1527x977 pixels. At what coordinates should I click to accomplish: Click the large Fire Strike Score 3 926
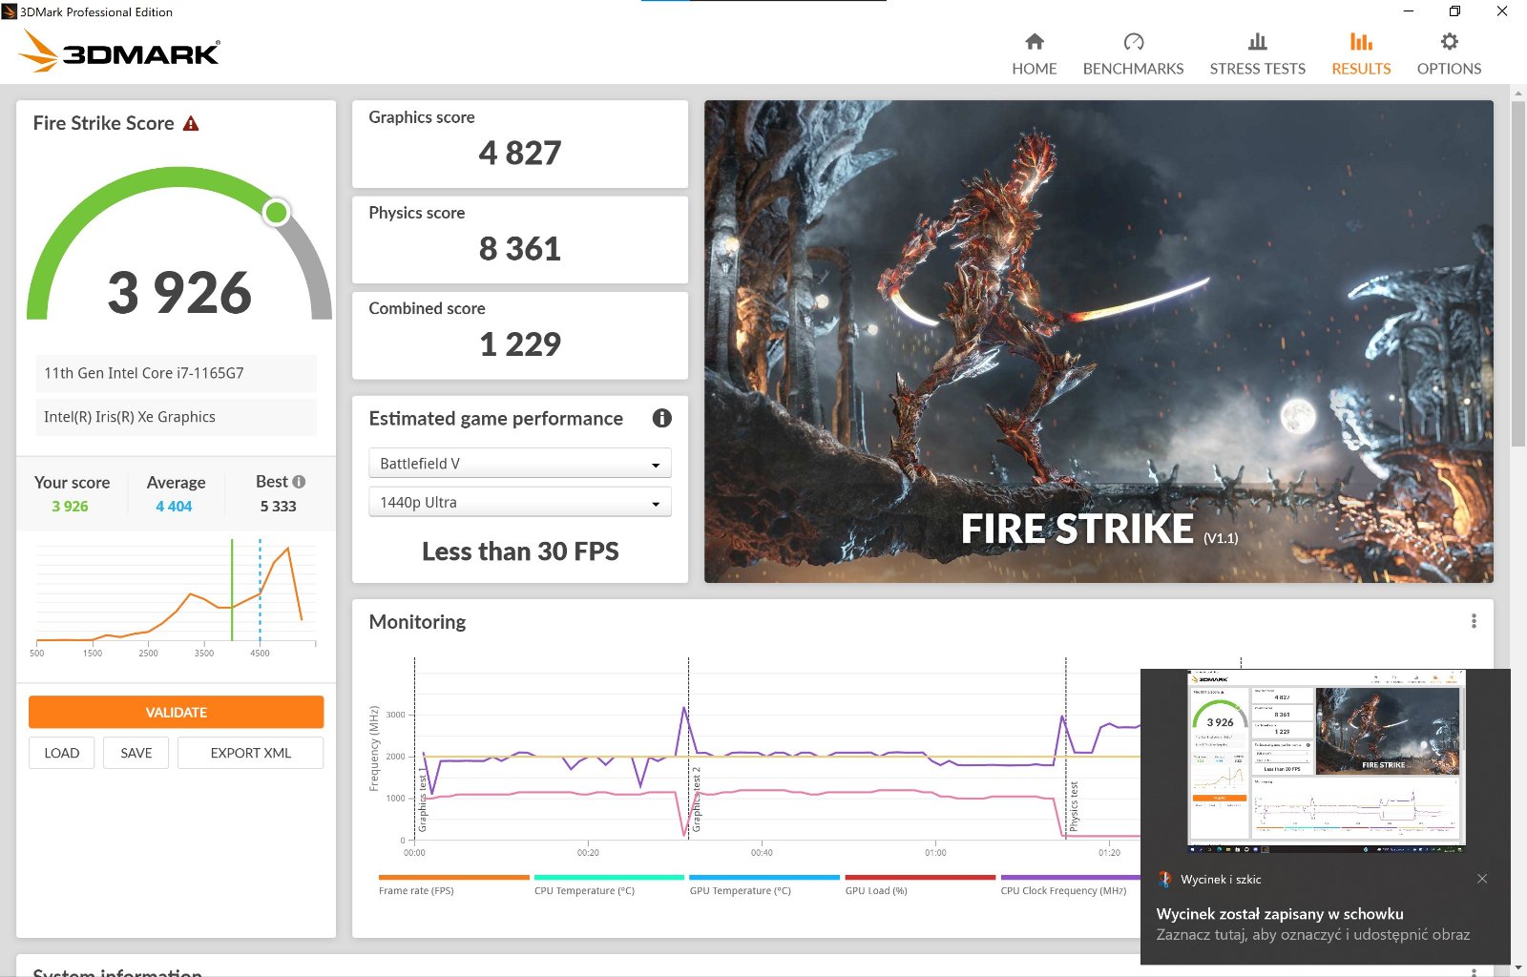pos(179,292)
